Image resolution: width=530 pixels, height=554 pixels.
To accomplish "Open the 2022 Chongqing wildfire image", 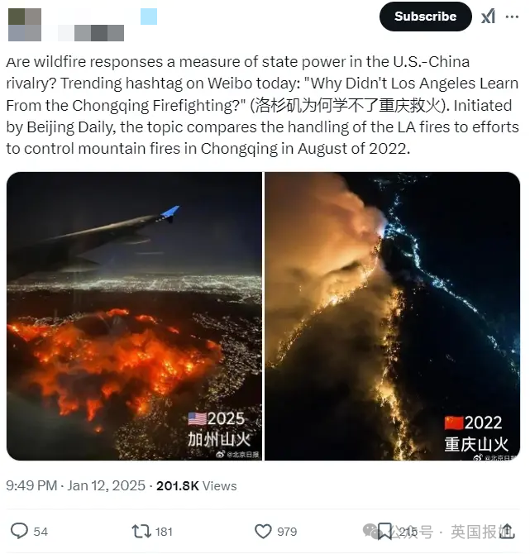I will [392, 316].
